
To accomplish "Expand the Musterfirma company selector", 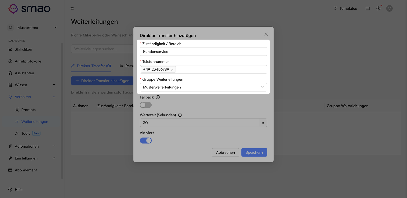I will click(32, 27).
